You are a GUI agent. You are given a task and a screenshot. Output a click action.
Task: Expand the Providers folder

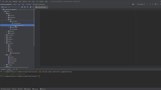tap(7, 33)
